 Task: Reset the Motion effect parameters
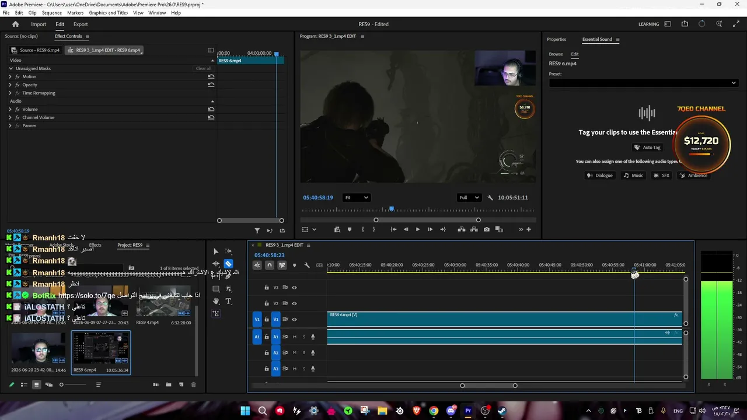[x=211, y=76]
